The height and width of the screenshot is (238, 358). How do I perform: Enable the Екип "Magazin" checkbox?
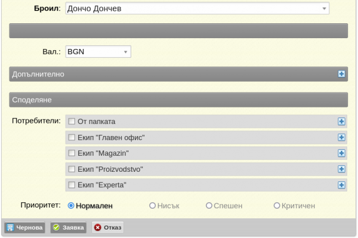point(72,153)
